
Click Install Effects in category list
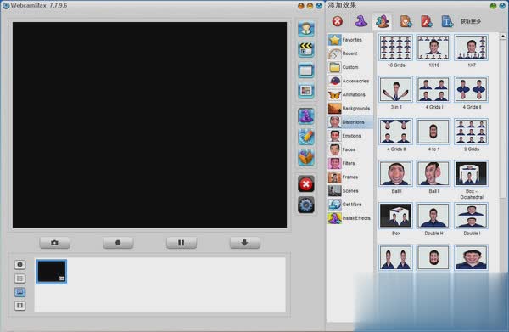click(350, 218)
